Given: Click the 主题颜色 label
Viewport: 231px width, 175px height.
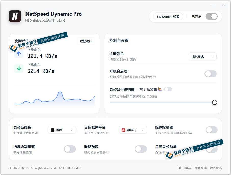Looking at the screenshot, I should click(x=117, y=54).
